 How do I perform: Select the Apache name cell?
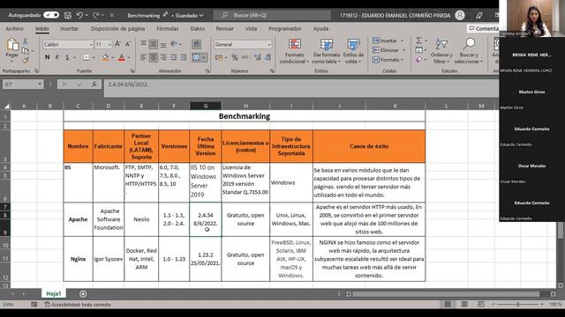click(79, 219)
